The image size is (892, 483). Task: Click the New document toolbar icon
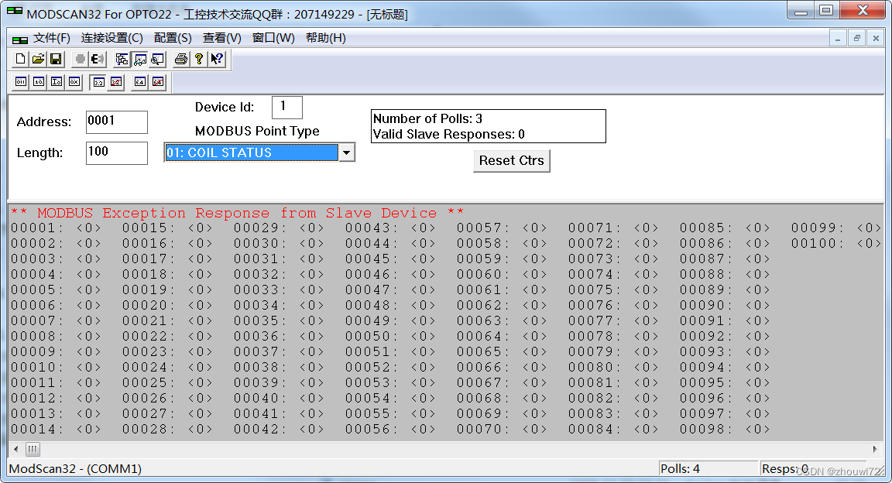click(20, 59)
